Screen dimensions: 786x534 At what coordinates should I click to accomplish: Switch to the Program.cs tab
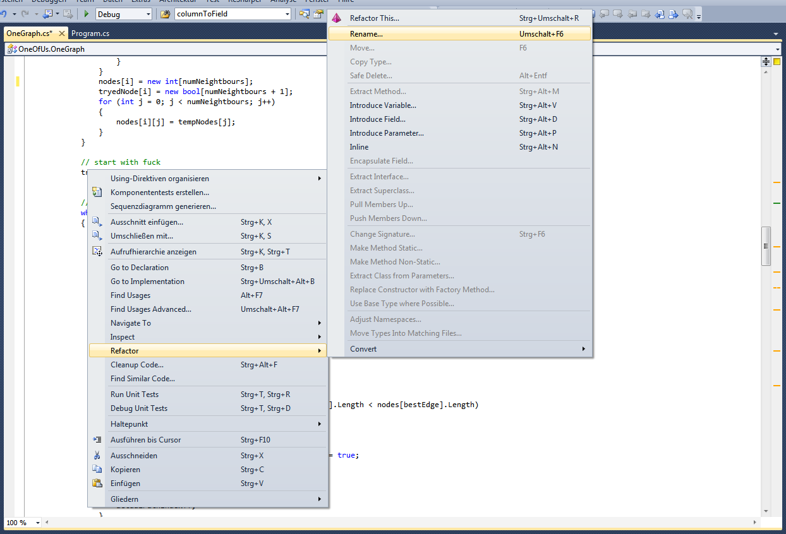pyautogui.click(x=90, y=33)
